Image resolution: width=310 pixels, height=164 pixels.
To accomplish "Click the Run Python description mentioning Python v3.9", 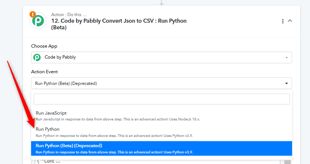I will pos(114,136).
